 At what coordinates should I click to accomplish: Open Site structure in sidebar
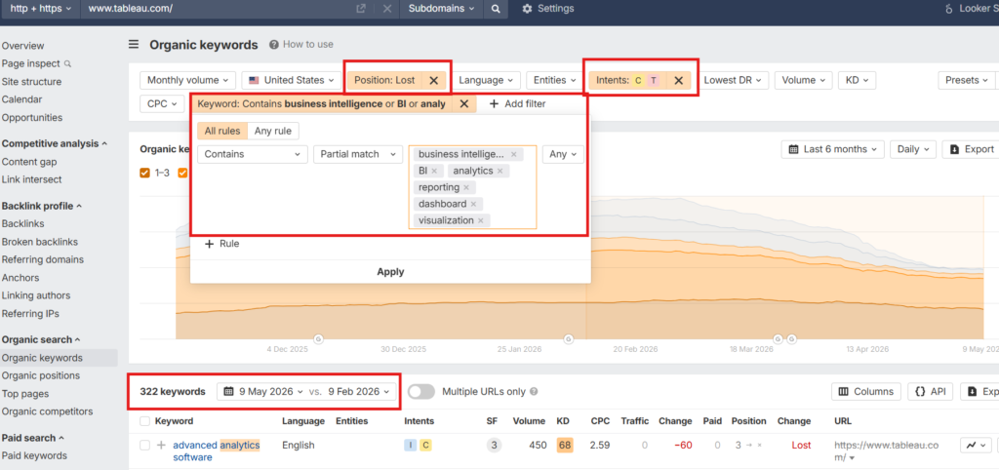(32, 82)
